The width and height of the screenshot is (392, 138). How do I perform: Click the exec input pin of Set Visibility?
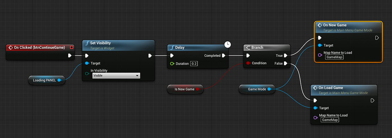(x=87, y=55)
